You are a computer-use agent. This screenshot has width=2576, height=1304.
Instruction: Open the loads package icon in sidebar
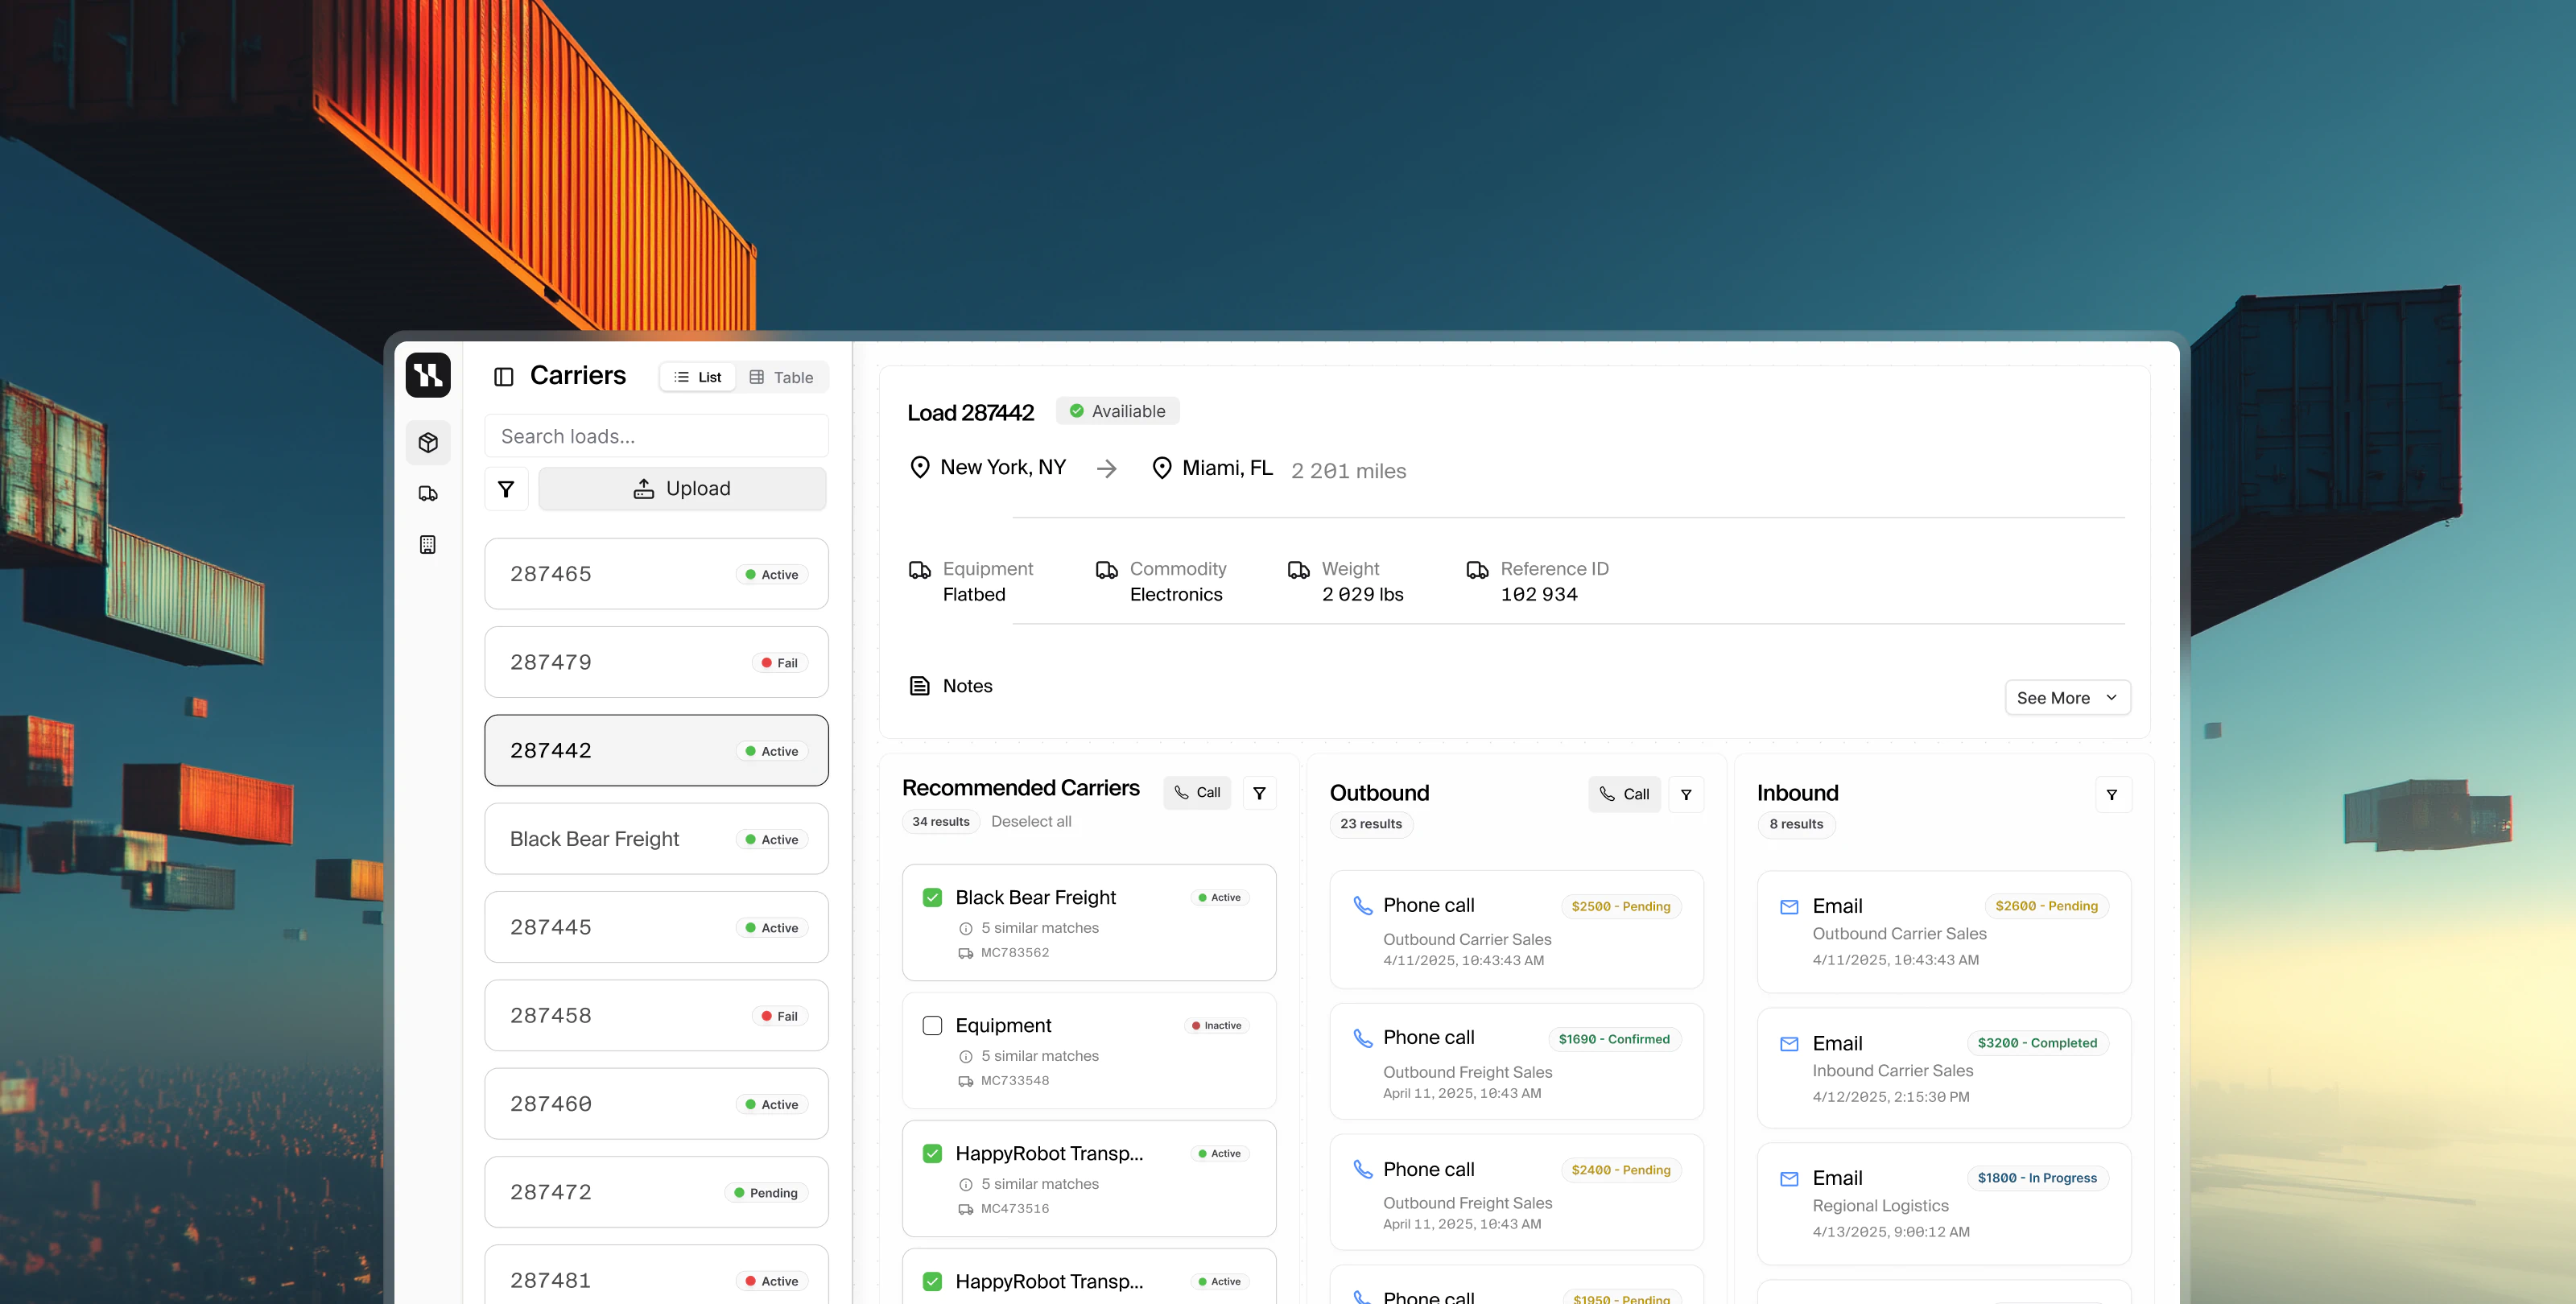(428, 442)
